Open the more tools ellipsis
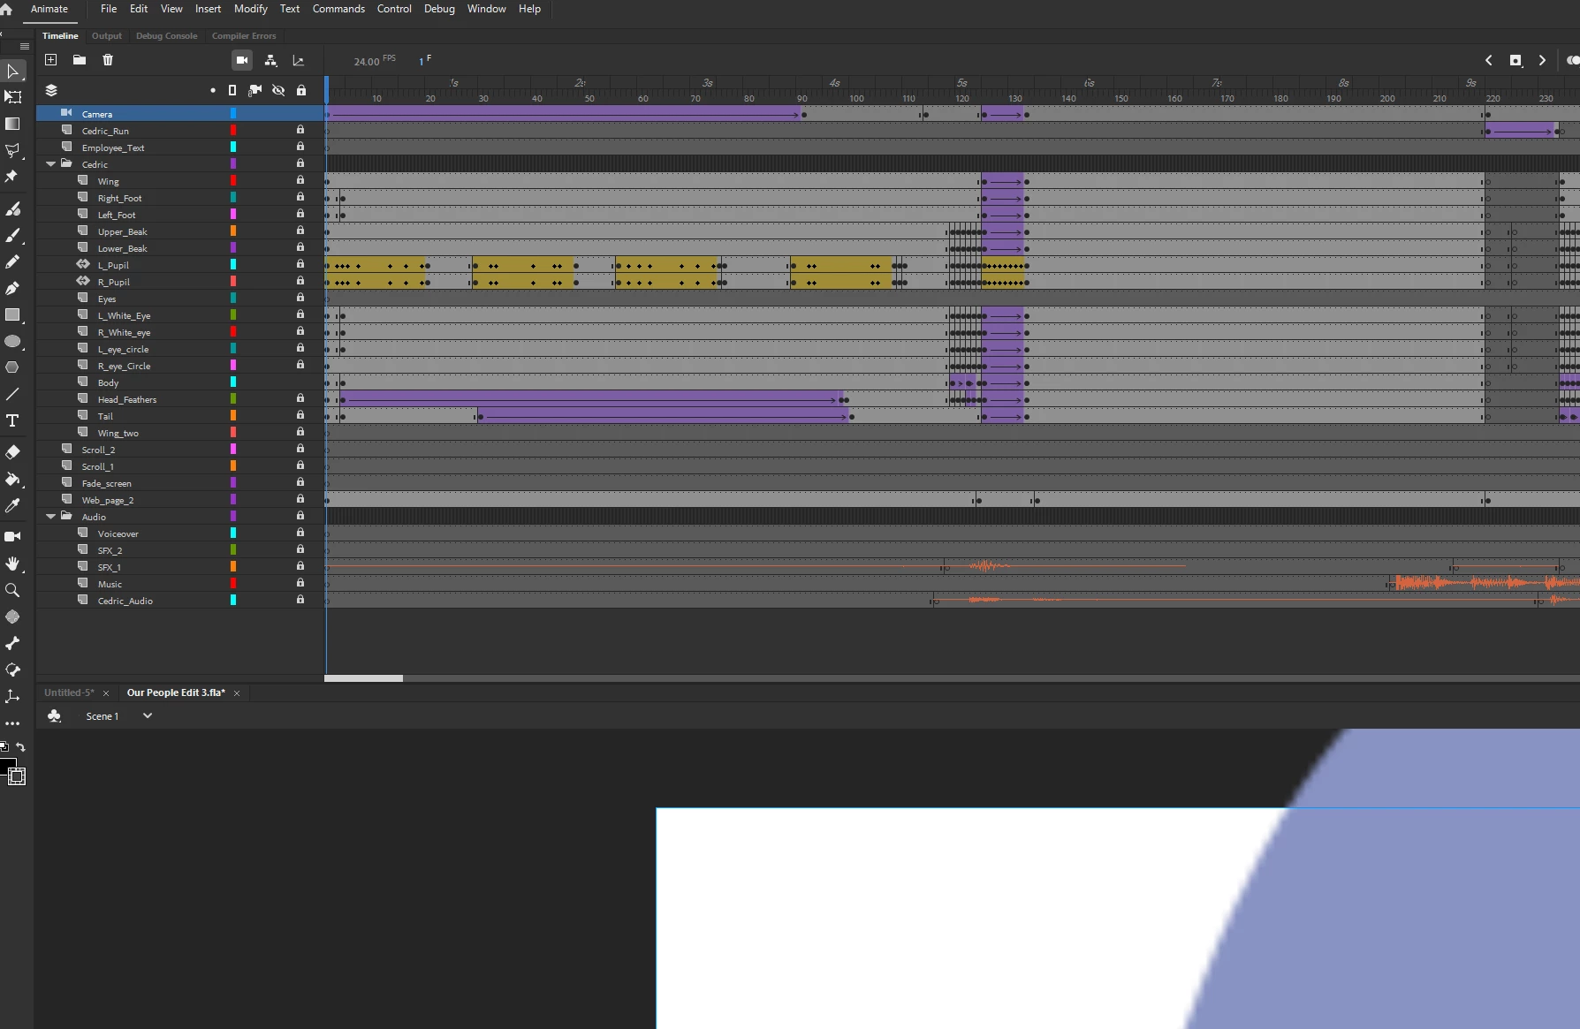 (x=12, y=723)
